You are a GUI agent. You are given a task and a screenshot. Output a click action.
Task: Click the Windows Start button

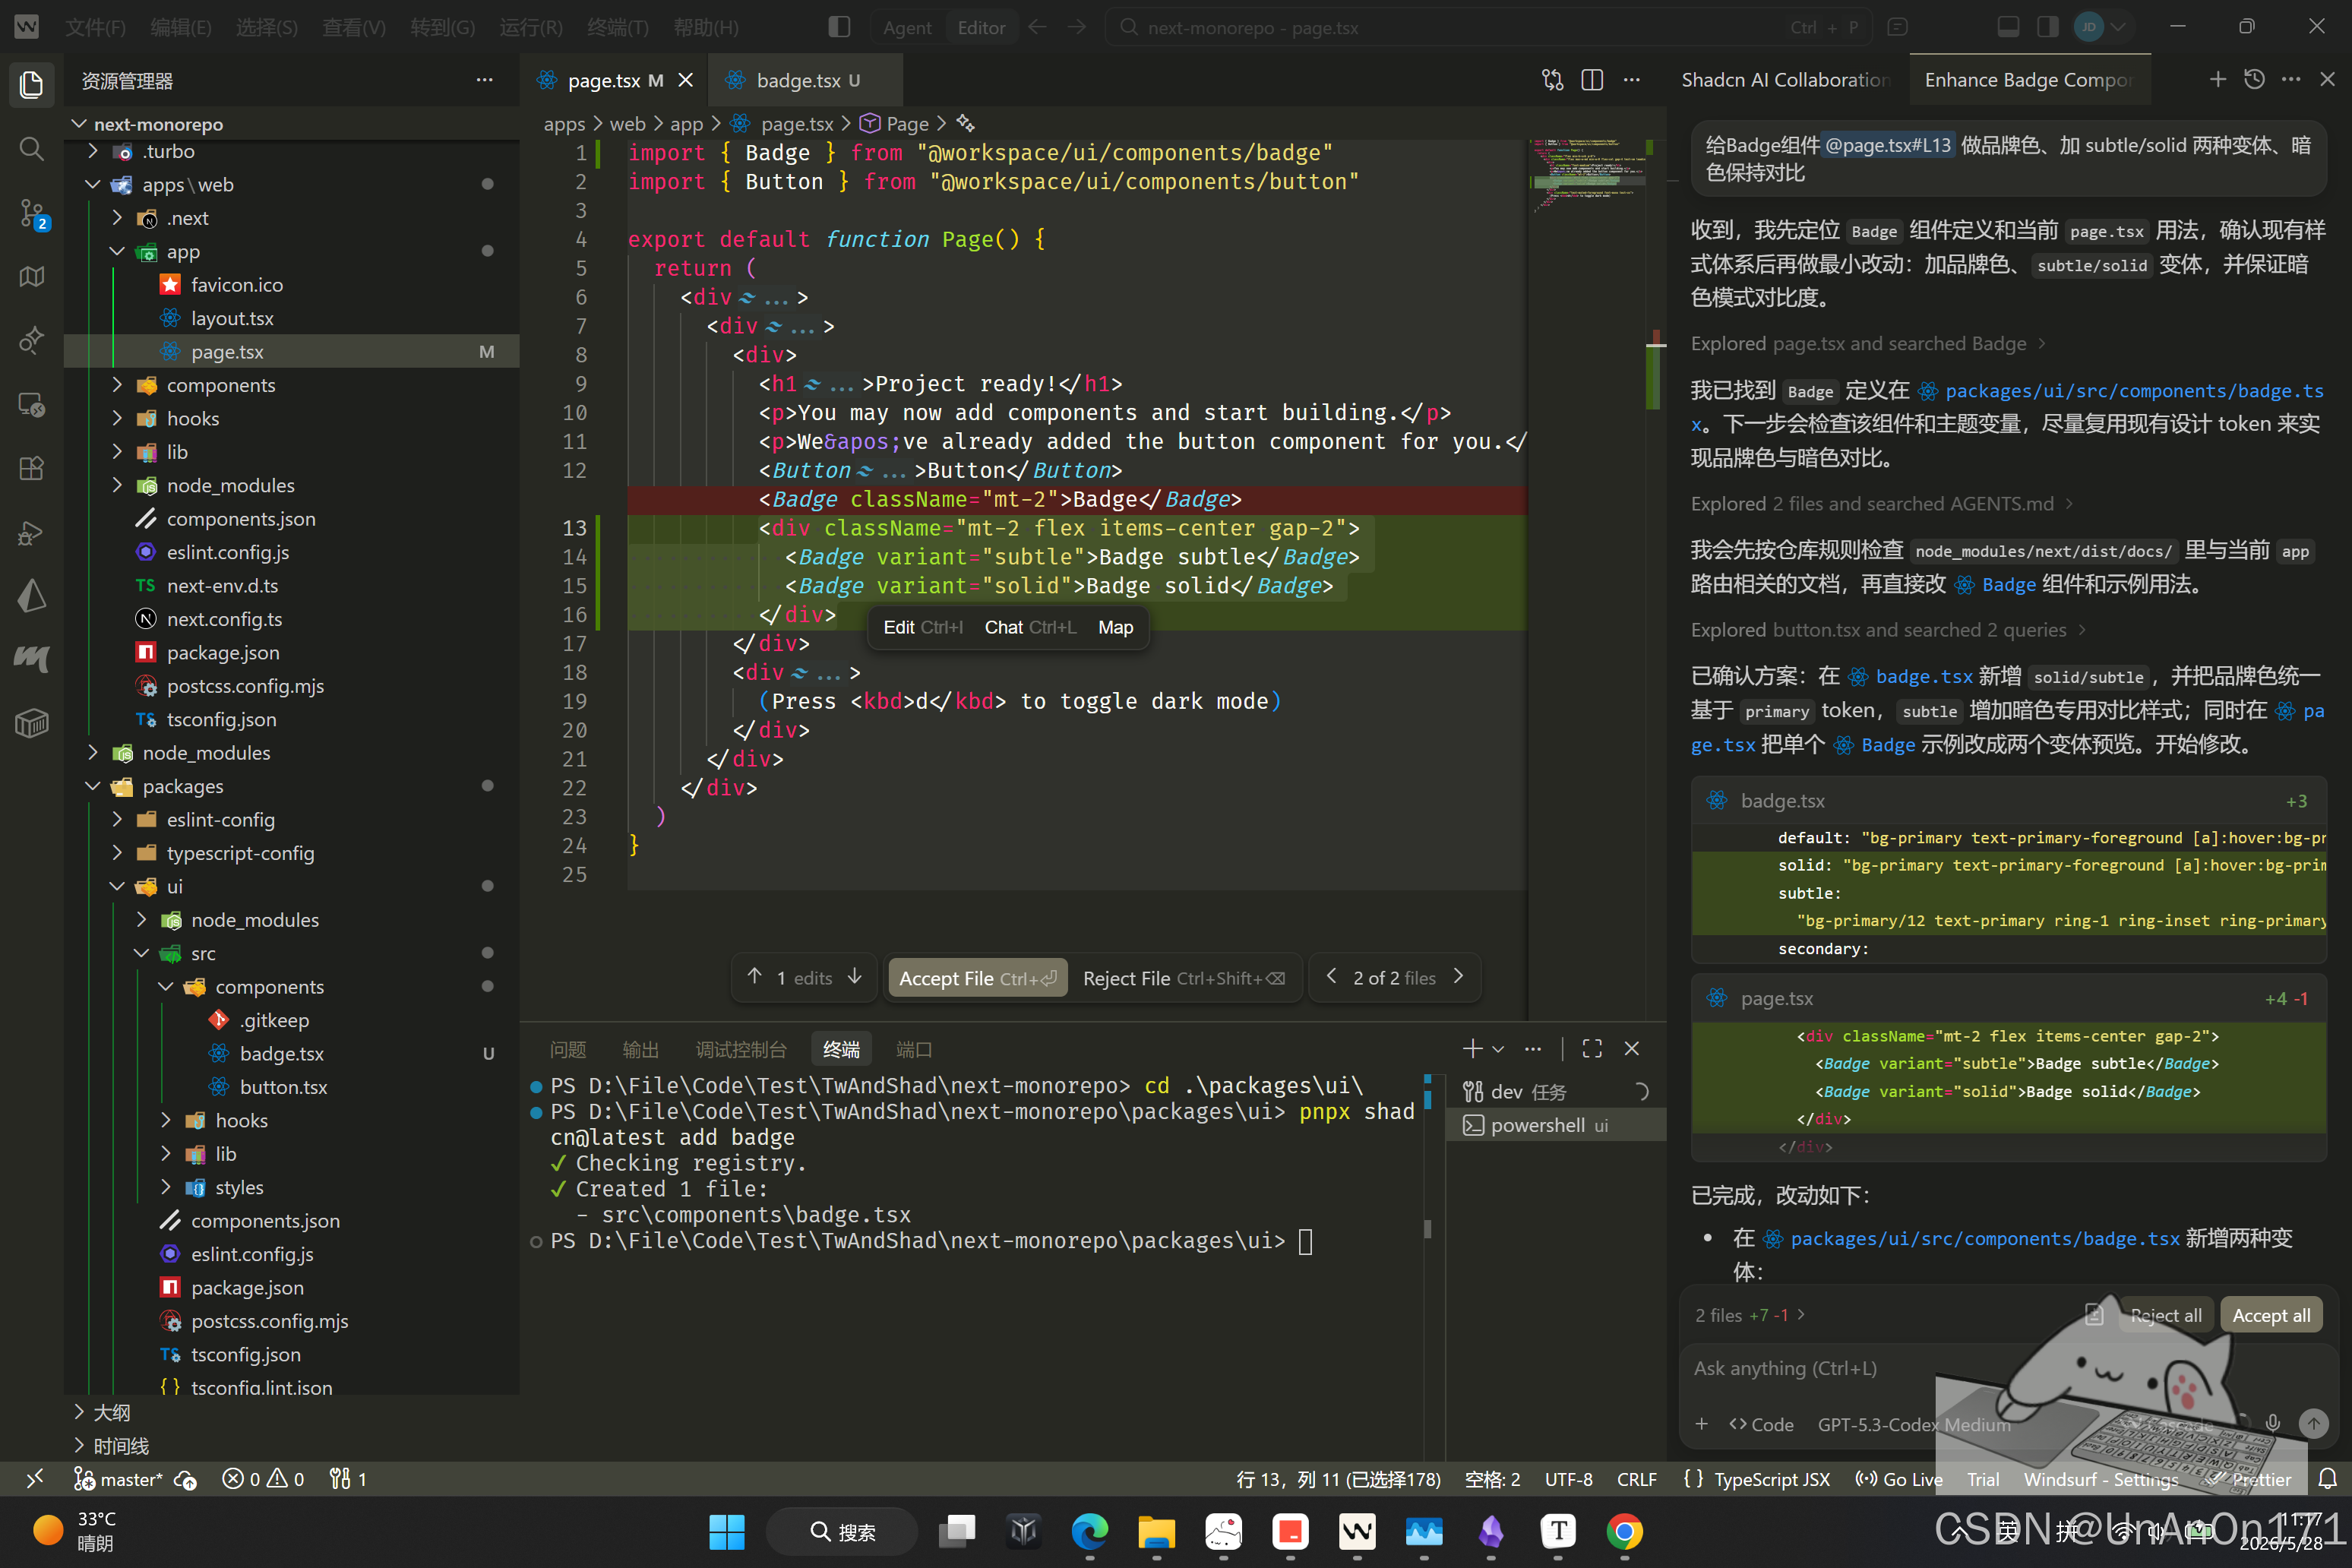[x=727, y=1531]
